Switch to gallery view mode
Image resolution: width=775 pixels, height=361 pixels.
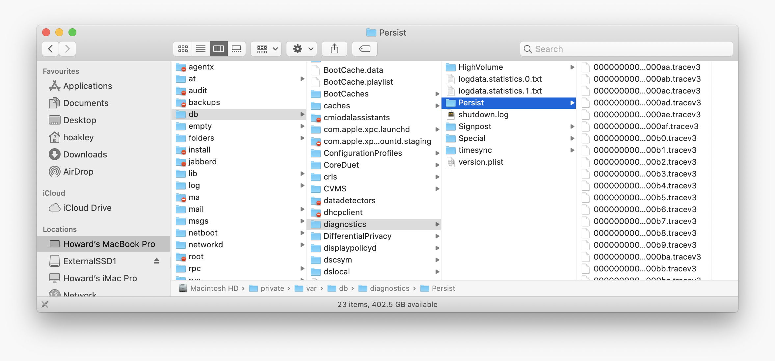(x=236, y=49)
